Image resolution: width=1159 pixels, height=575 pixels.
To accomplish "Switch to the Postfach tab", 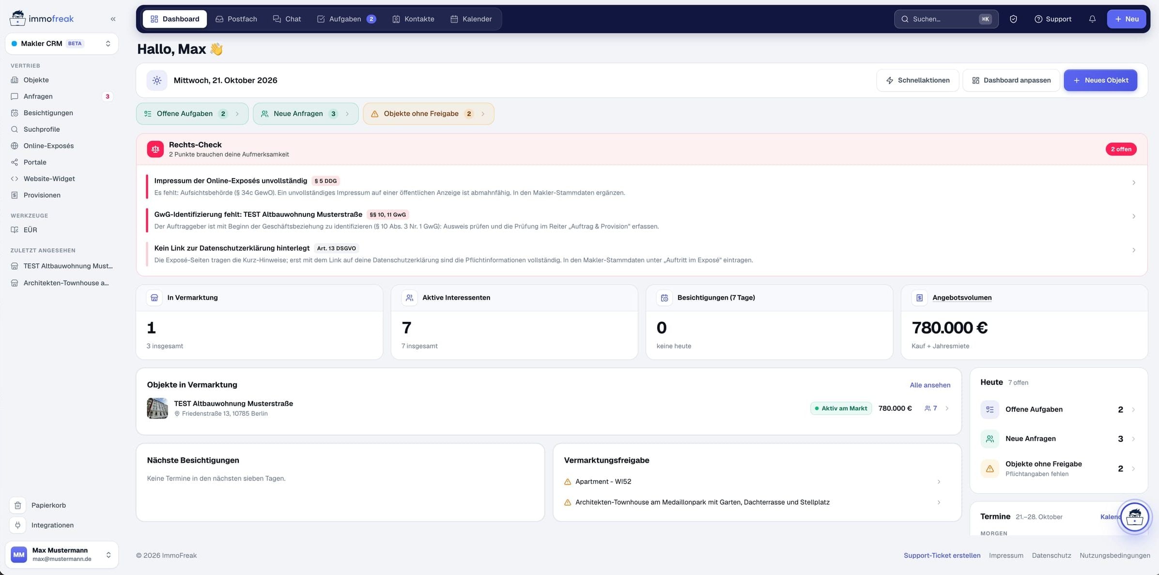I will click(x=236, y=19).
